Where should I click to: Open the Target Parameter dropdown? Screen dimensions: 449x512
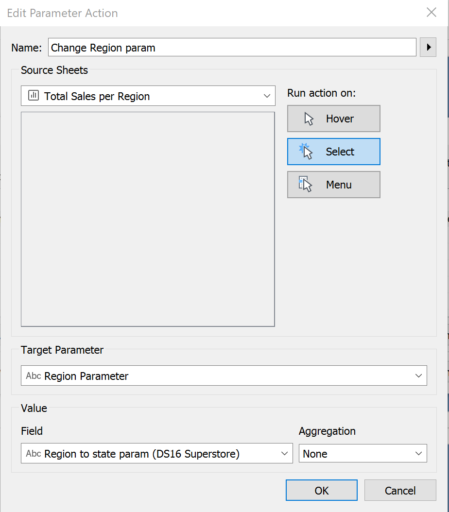pos(418,375)
